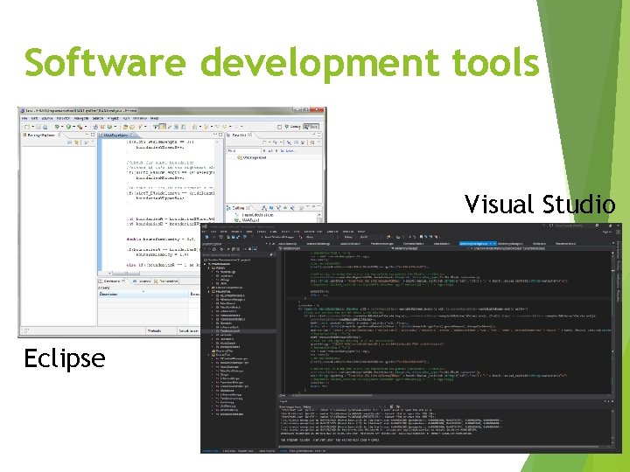This screenshot has width=630, height=472.
Task: Click the green Run icon in Eclipse
Action: pyautogui.click(x=68, y=127)
